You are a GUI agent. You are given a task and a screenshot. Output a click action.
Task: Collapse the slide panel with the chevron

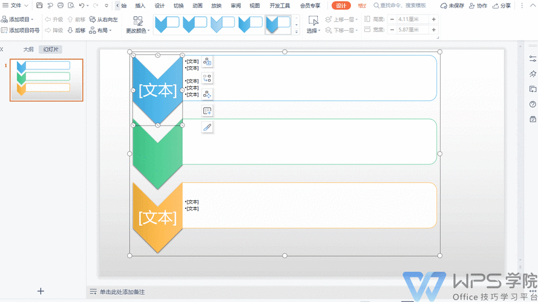tap(2, 50)
